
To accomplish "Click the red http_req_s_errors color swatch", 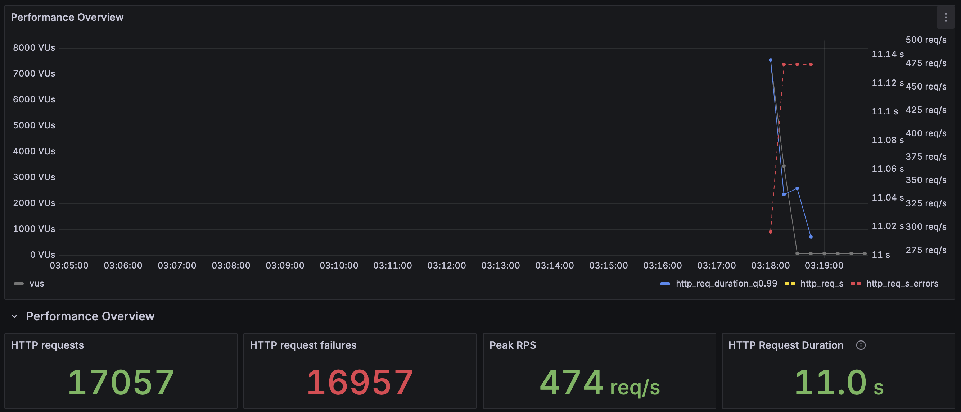I will pyautogui.click(x=856, y=284).
